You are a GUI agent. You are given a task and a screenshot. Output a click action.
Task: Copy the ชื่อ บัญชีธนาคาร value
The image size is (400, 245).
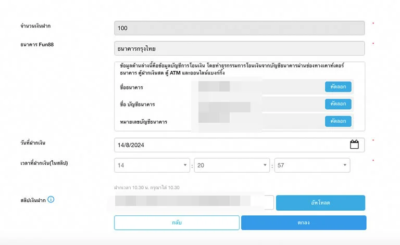tap(338, 104)
